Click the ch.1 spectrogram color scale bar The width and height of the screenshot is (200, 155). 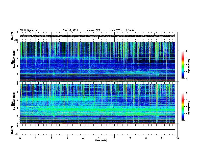(183, 65)
